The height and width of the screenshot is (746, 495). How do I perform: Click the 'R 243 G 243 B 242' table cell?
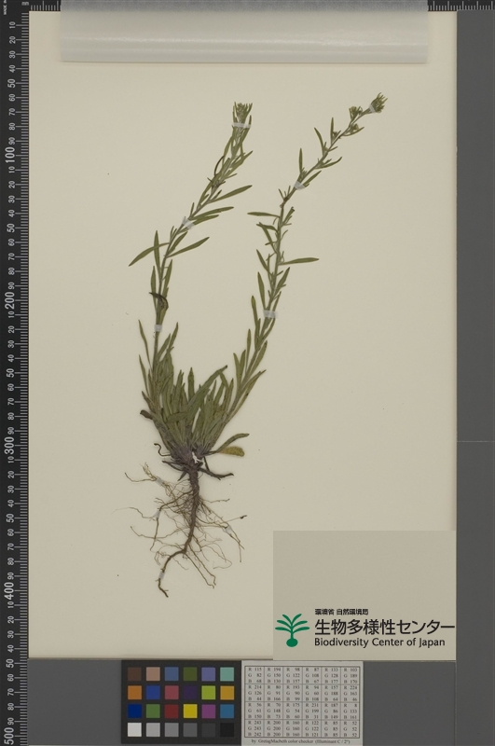pyautogui.click(x=254, y=728)
